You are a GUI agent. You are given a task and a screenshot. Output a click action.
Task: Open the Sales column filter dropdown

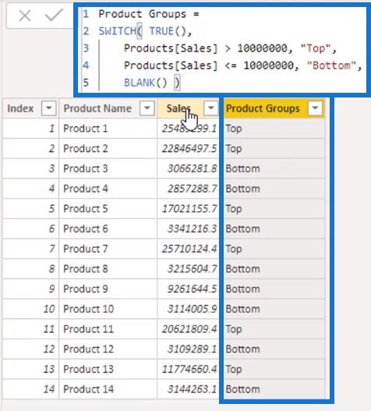[x=211, y=108]
